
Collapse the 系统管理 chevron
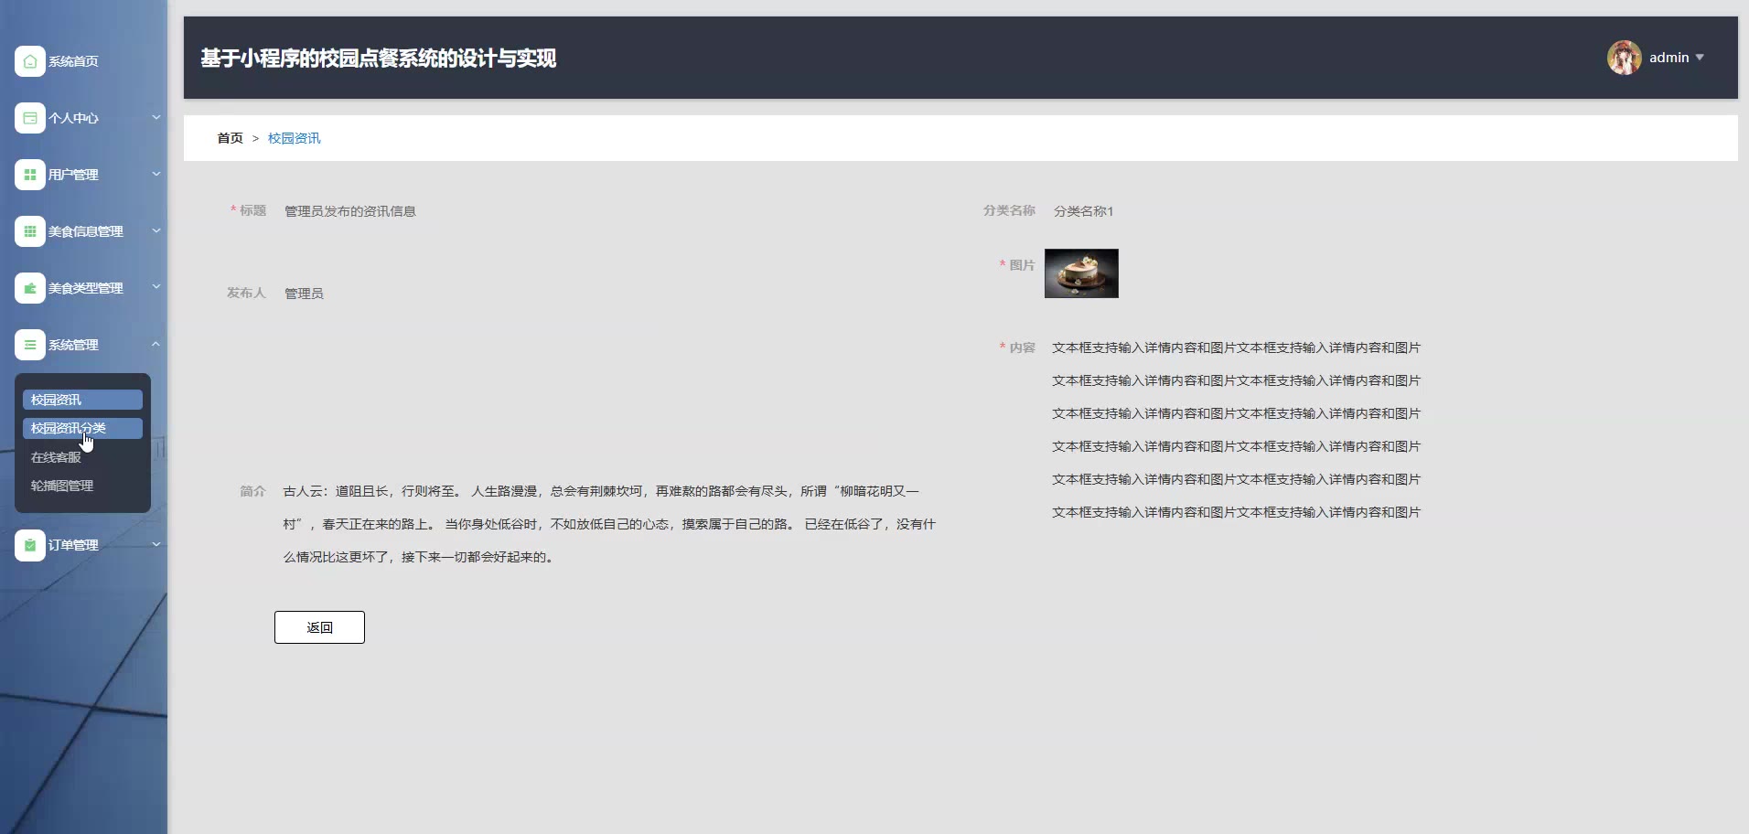[156, 344]
